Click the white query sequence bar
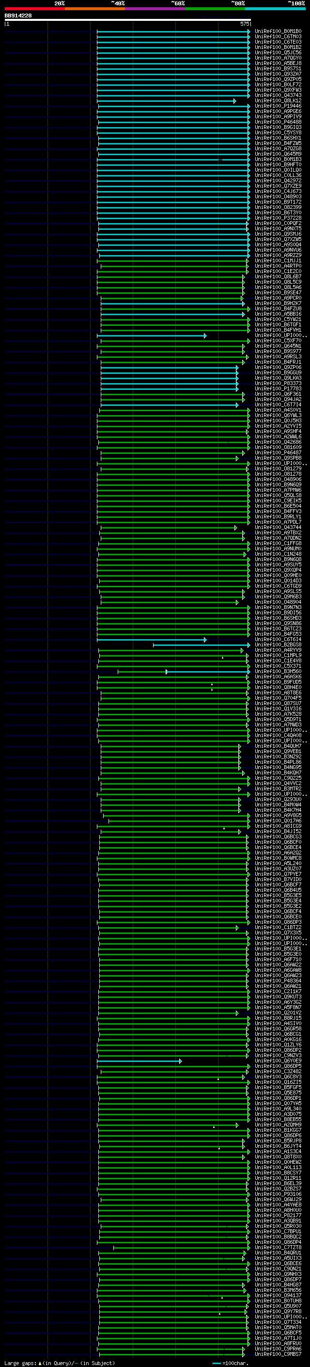Viewport: 310px width, 1367px height. [128, 19]
